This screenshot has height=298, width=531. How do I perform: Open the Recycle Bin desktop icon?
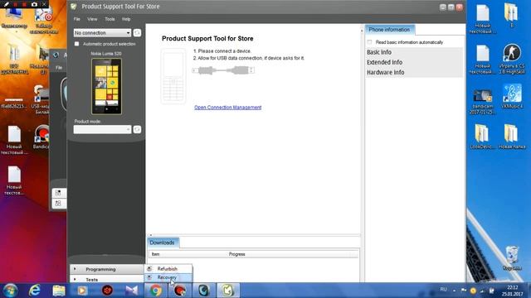[512, 258]
